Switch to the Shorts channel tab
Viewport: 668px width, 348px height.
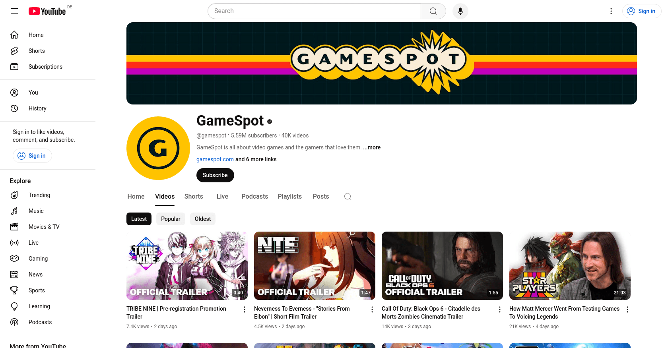(x=194, y=197)
